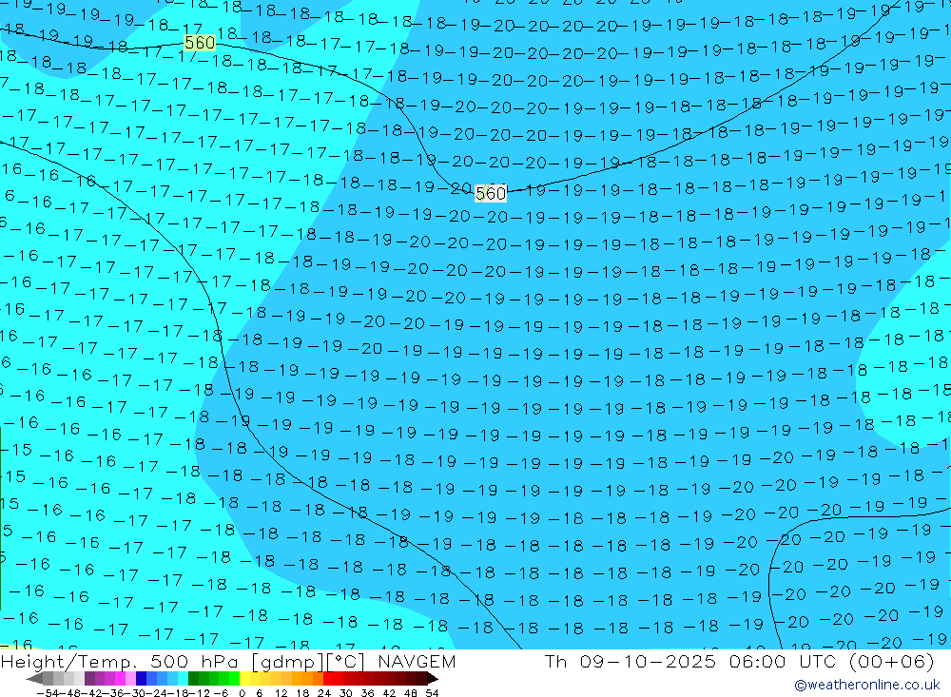This screenshot has width=951, height=697.
Task: Click the gray left arrow of the color scale
Action: [34, 679]
